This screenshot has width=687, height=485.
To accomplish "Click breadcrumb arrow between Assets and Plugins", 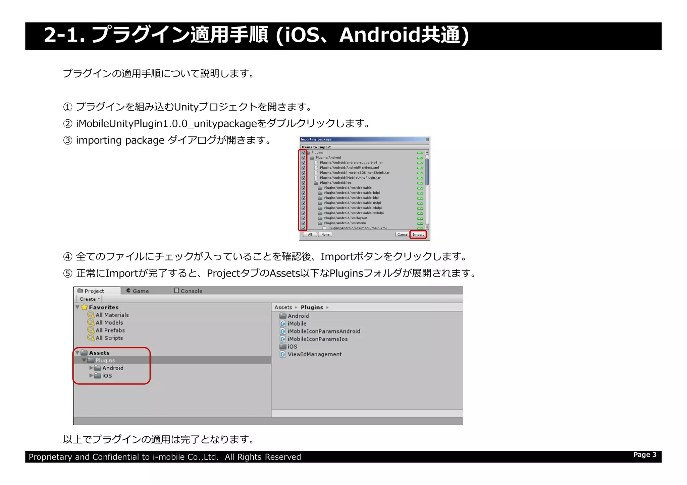I will click(296, 307).
